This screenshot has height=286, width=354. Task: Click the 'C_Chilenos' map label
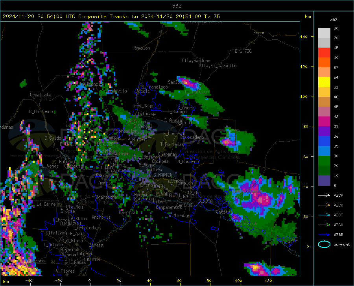(41, 112)
